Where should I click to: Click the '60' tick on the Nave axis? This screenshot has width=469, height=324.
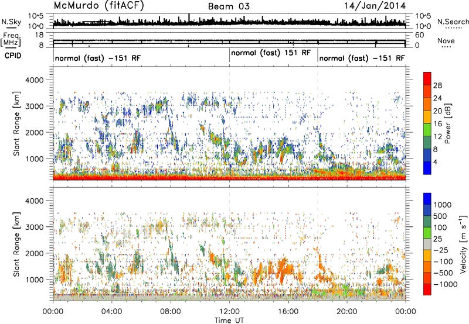[x=420, y=35]
